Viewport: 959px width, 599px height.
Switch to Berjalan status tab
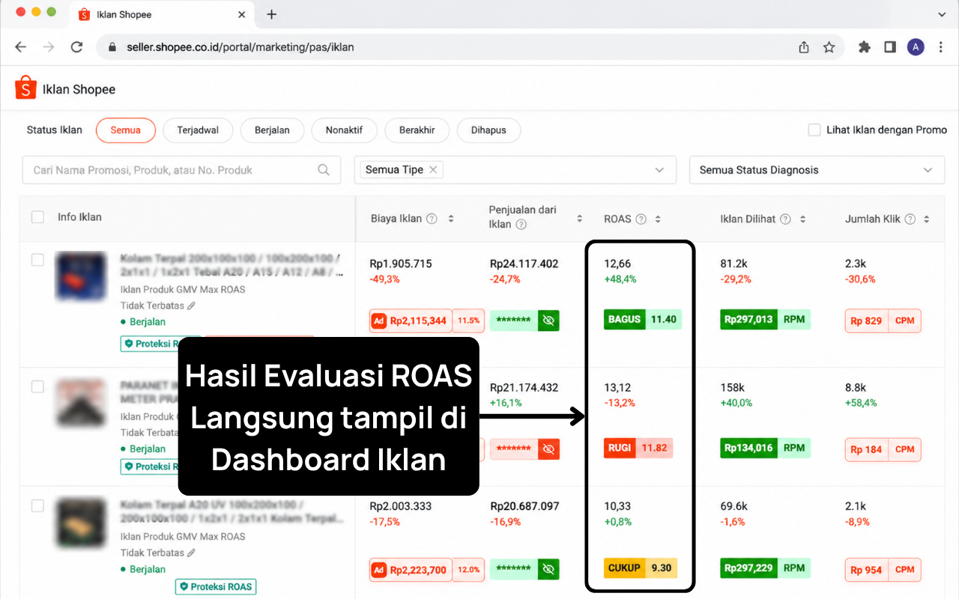coord(272,130)
